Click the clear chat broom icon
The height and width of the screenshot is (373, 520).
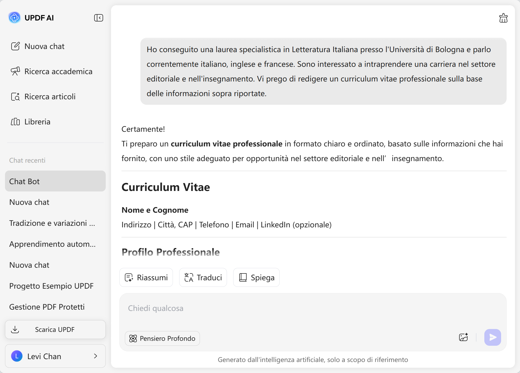coord(503,18)
